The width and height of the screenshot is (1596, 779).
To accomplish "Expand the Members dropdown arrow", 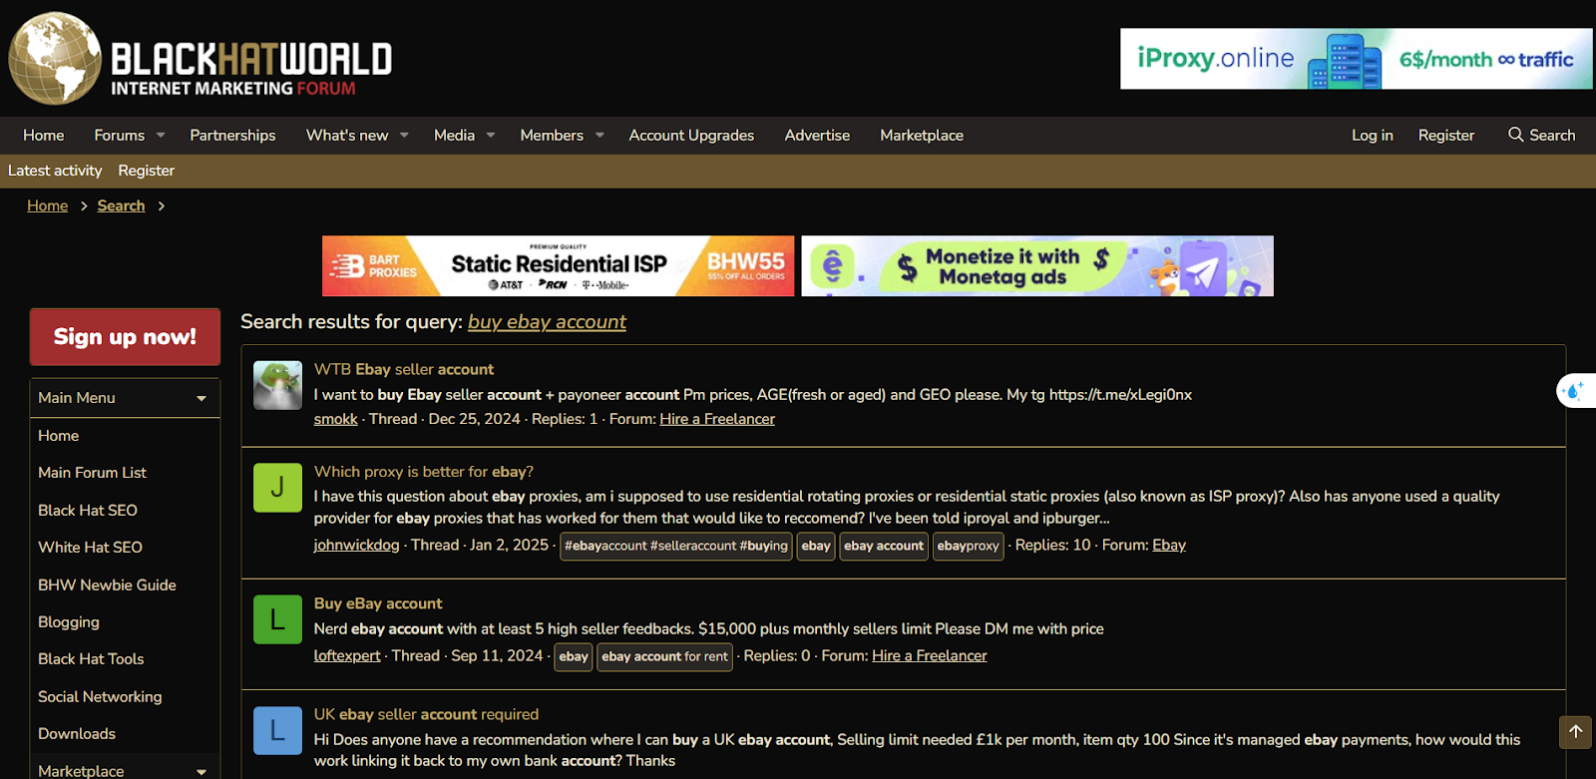I will [x=599, y=136].
